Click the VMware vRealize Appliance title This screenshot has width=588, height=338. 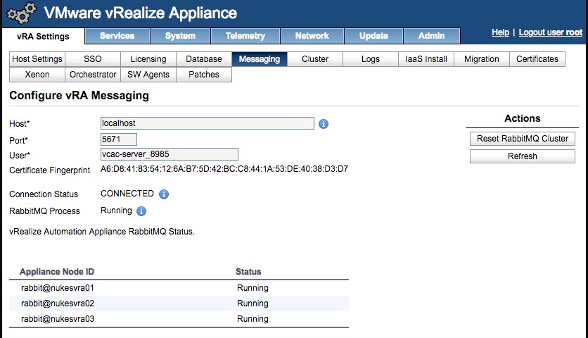tap(141, 13)
